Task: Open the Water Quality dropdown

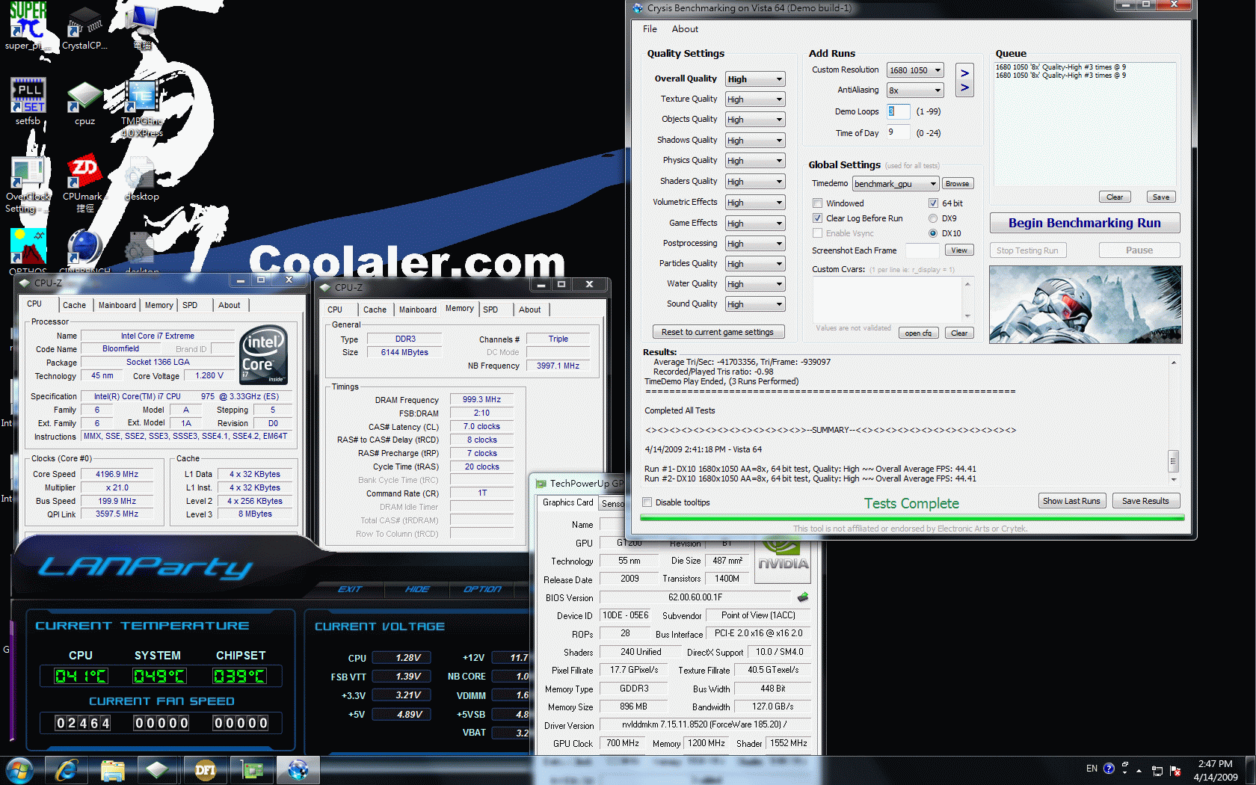Action: pyautogui.click(x=755, y=284)
